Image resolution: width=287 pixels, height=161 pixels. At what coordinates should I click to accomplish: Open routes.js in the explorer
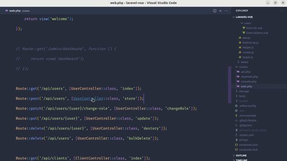pos(248,52)
